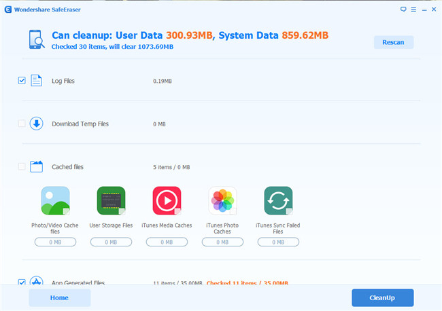Screen dimensions: 442x311
Task: Select the Photo/Video Cache files icon
Action: [x=55, y=201]
